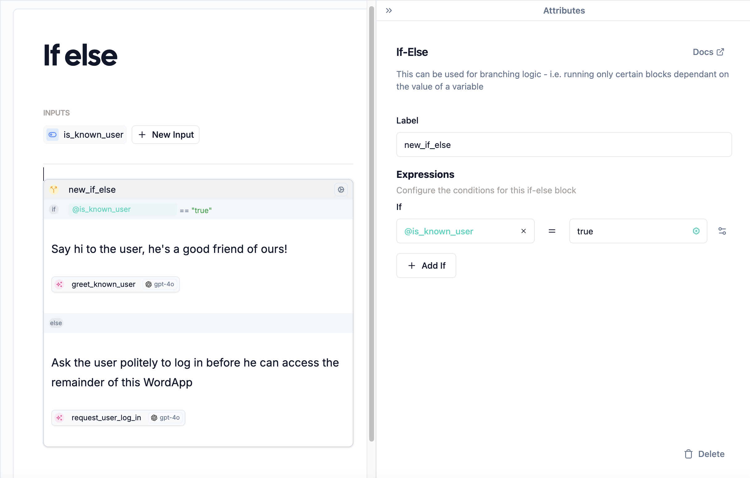Delete the if-else block
This screenshot has width=750, height=478.
[x=705, y=454]
